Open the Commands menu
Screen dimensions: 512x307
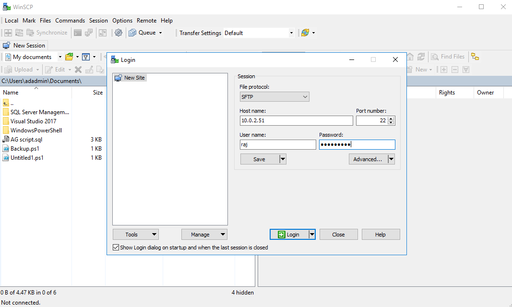70,21
